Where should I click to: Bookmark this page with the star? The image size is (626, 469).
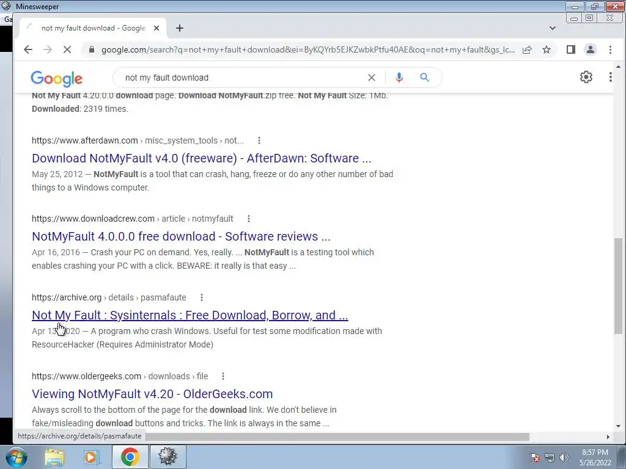click(x=547, y=49)
